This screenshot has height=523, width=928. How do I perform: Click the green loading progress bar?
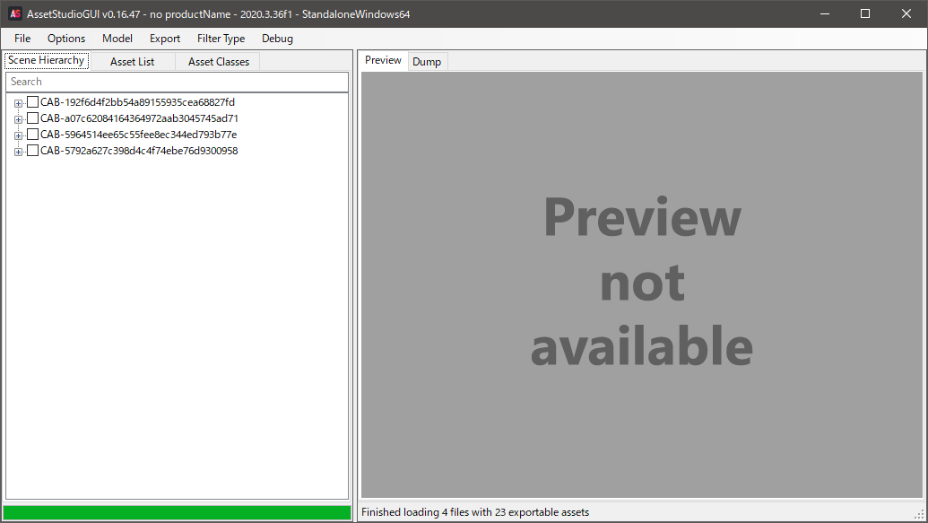177,512
